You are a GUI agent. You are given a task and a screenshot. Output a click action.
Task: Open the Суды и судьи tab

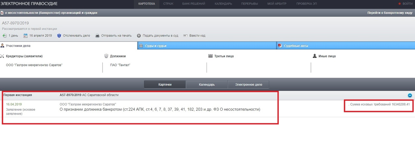(155, 46)
